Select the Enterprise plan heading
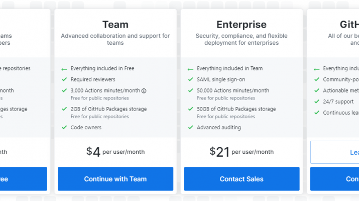Image resolution: width=359 pixels, height=201 pixels. (242, 25)
